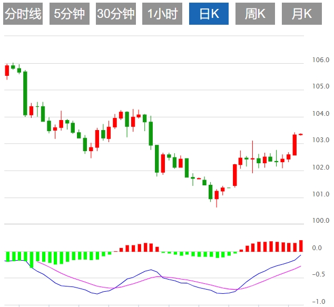Image resolution: width=334 pixels, height=307 pixels.
Task: Click the 104.0 price axis label
Action: [321, 114]
